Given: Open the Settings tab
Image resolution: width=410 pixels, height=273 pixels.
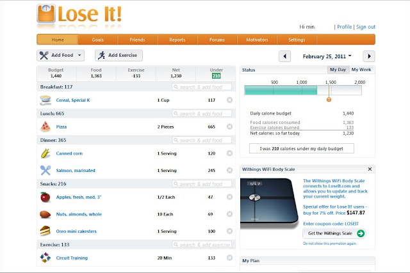Looking at the screenshot, I should click(297, 40).
